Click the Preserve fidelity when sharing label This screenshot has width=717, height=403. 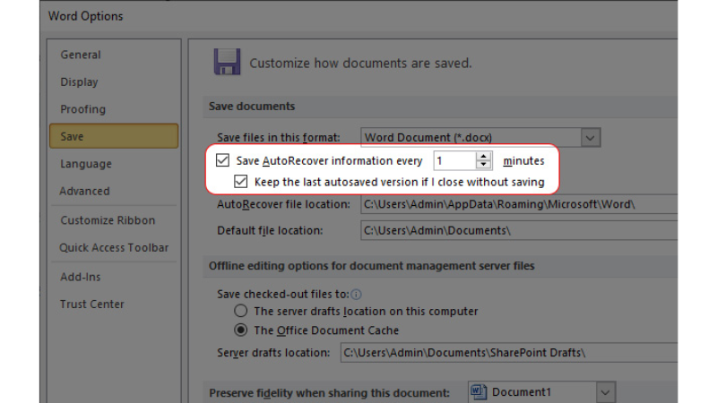pyautogui.click(x=329, y=393)
